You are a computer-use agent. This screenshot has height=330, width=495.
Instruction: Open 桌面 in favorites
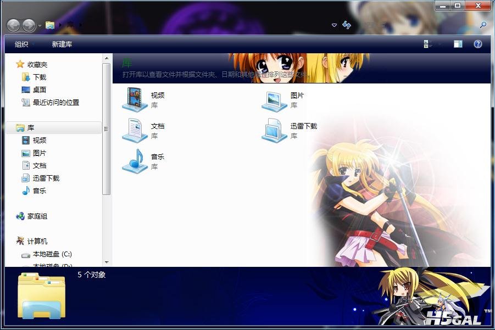click(40, 90)
